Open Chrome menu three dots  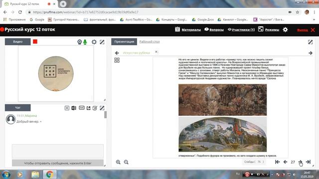[315, 12]
